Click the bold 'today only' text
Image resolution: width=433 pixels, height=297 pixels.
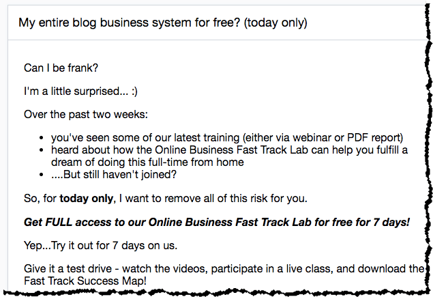[86, 199]
